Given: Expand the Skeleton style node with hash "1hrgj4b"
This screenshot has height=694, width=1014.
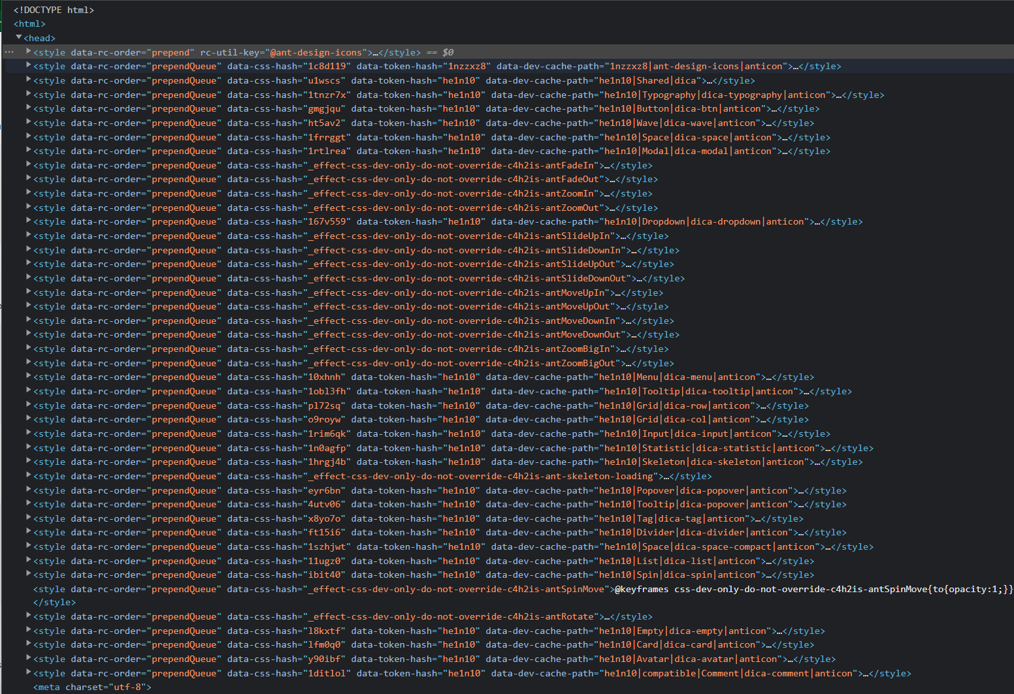Looking at the screenshot, I should [28, 462].
